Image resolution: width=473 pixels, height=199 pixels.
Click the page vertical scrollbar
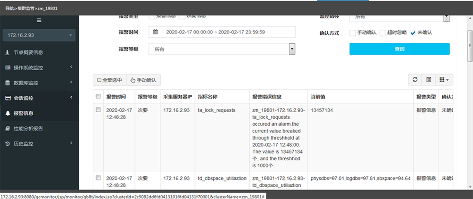tap(470, 46)
